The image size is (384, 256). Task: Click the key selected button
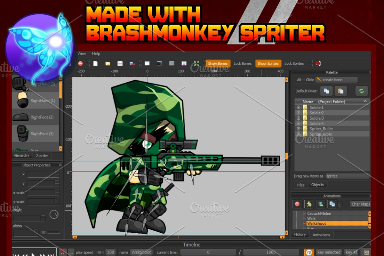(329, 252)
